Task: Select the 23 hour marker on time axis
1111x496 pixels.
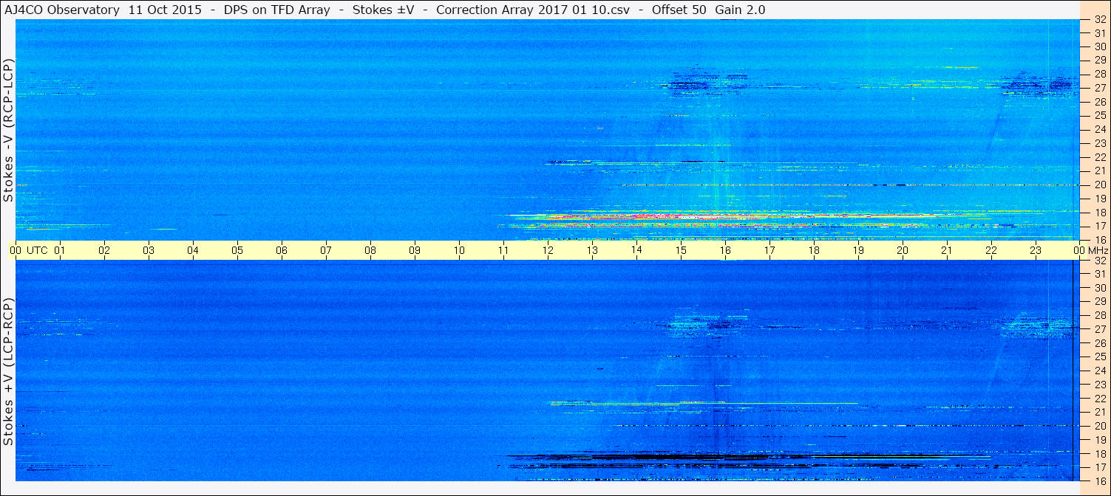Action: 1036,250
